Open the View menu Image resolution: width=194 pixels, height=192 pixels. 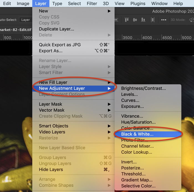coord(119,4)
